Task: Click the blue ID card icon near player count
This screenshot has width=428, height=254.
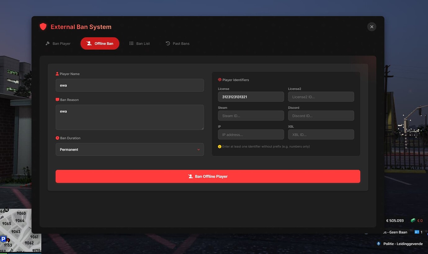Action: pyautogui.click(x=416, y=232)
